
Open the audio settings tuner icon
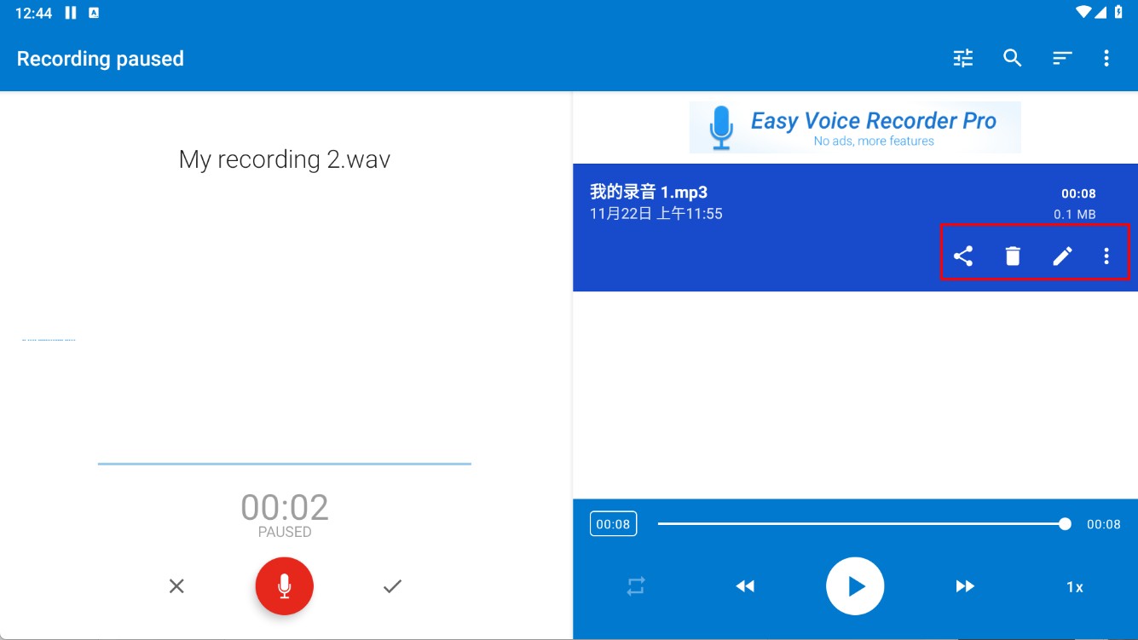[962, 58]
